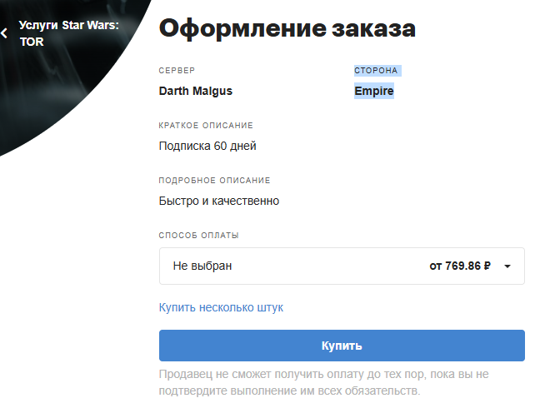Click the КРАТКОЕ ОПИСАНИЕ label
560x413 pixels.
click(x=206, y=125)
